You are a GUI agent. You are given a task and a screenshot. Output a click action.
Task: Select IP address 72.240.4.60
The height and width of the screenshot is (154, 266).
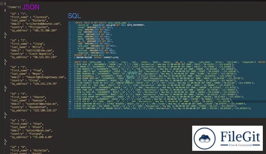(43, 137)
